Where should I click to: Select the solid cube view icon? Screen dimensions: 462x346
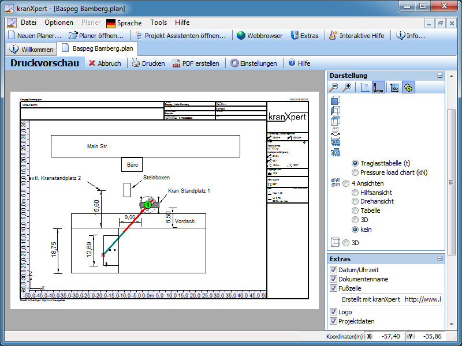point(335,100)
